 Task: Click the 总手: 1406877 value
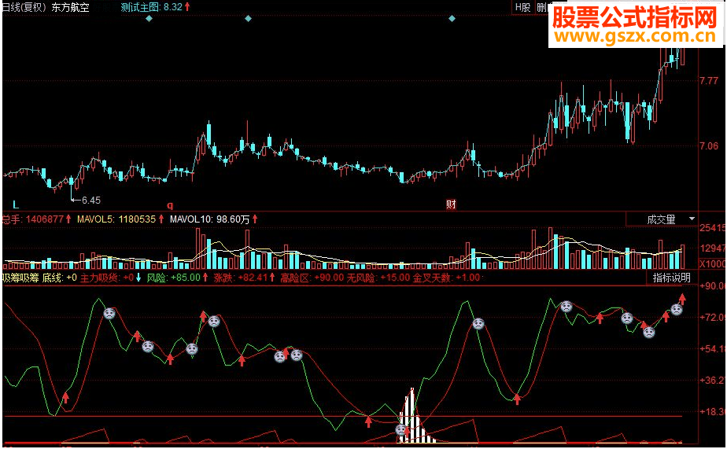point(33,219)
